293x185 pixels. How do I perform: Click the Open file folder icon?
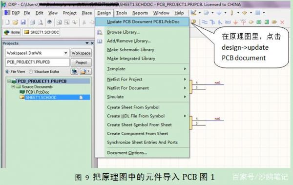15,22
